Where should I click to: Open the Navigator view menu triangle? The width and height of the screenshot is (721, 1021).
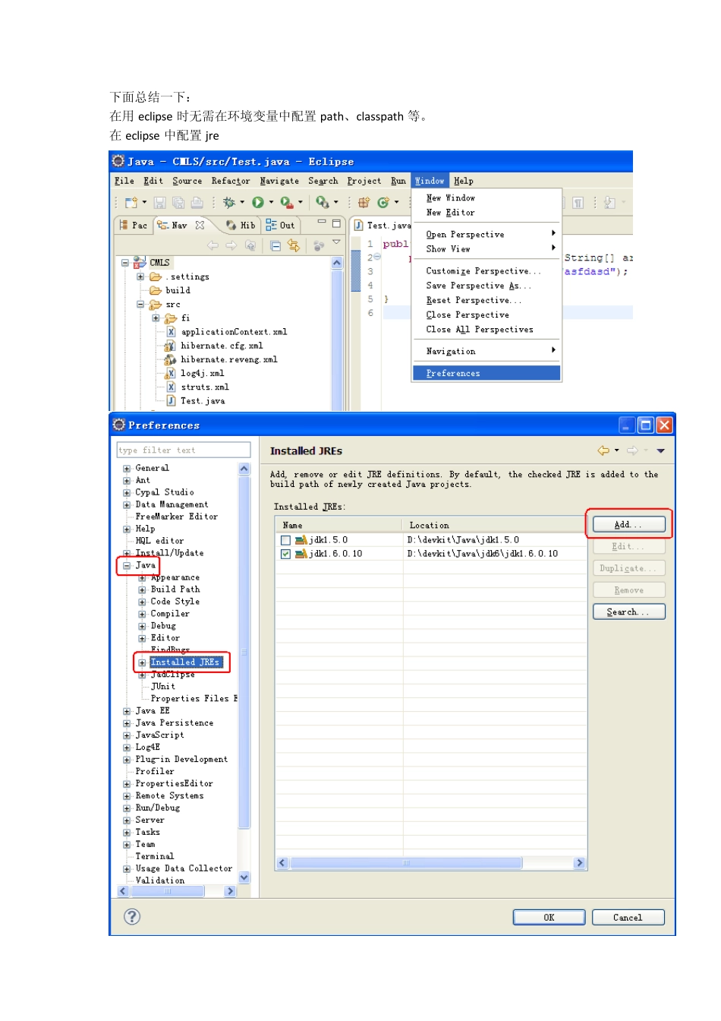click(336, 242)
